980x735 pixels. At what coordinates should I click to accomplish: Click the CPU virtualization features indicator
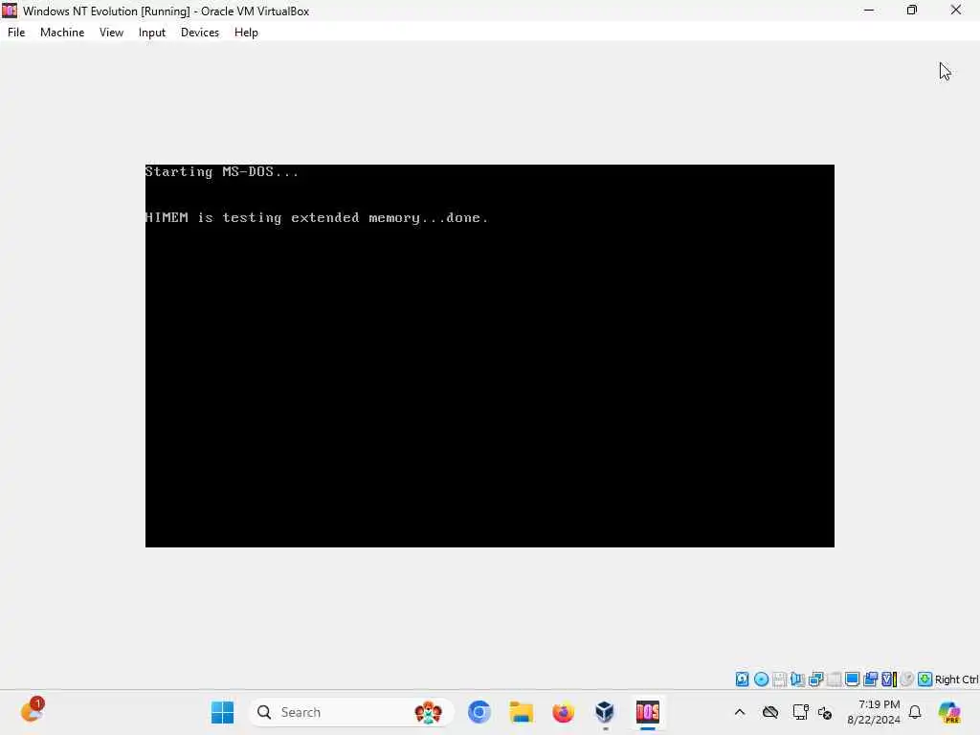point(889,679)
